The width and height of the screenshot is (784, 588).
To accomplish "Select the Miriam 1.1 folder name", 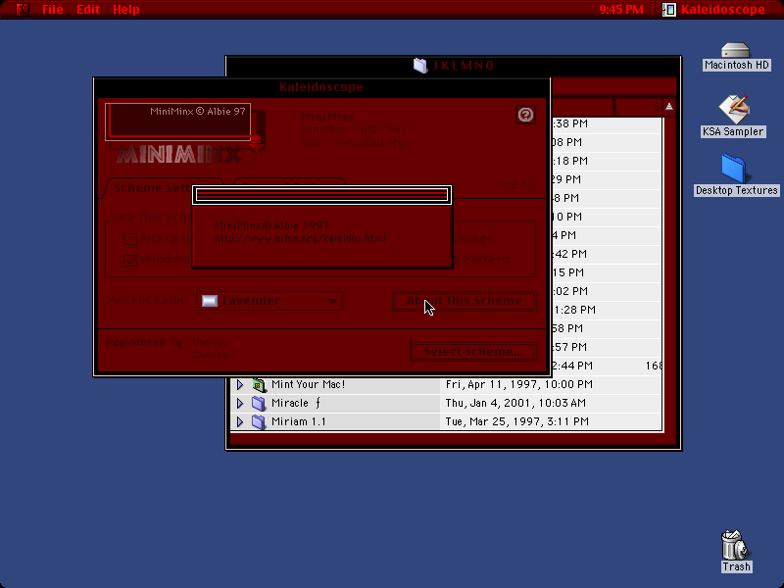I will click(x=299, y=421).
